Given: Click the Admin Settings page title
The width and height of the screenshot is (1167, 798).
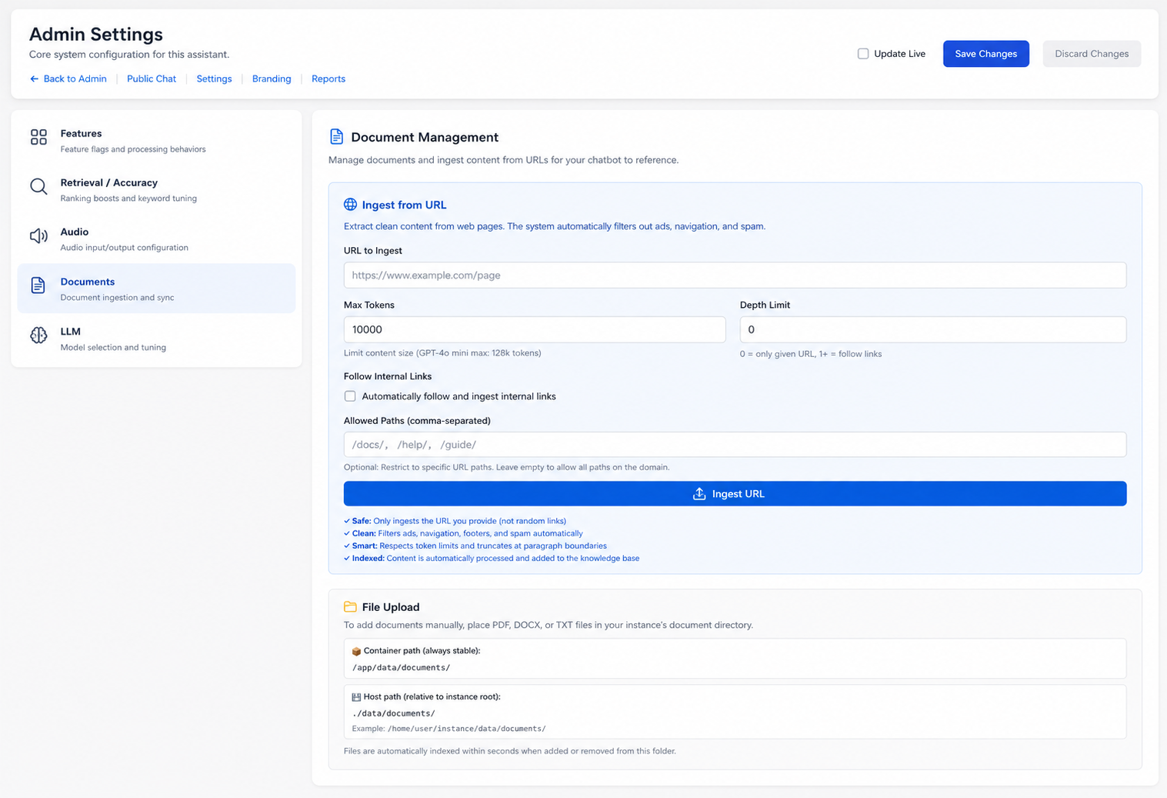Looking at the screenshot, I should click(x=96, y=35).
